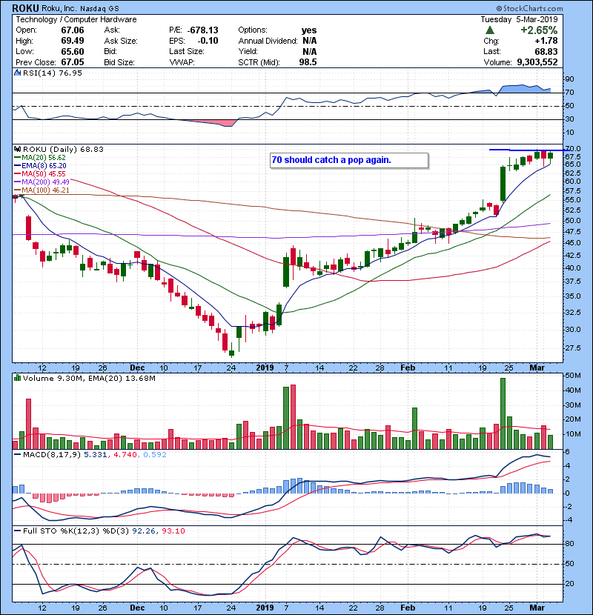Viewport: 593px width, 615px height.
Task: Click the Volume legend icon
Action: click(16, 379)
